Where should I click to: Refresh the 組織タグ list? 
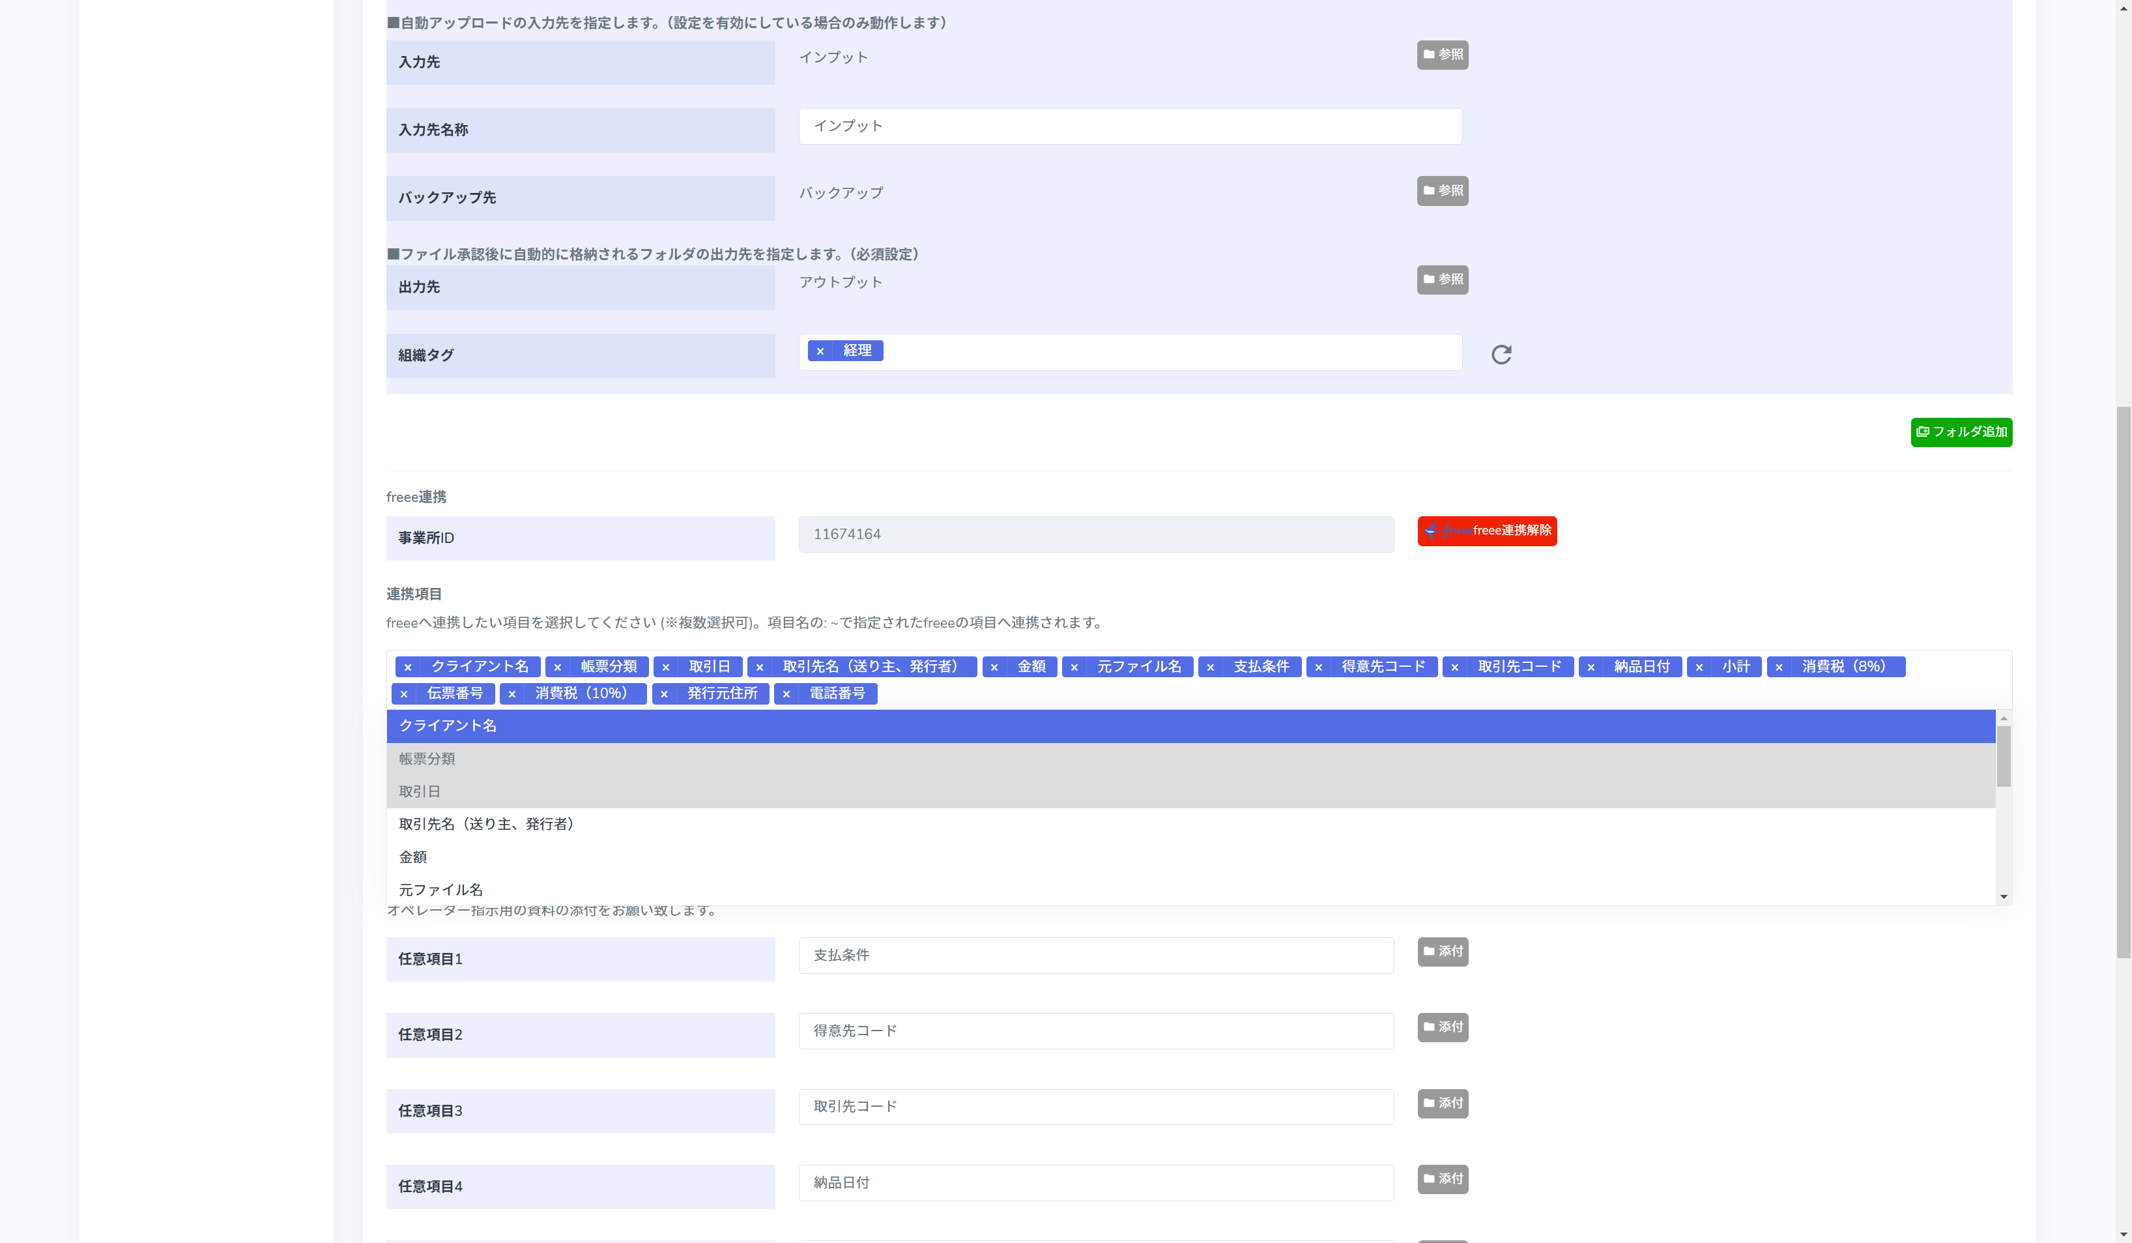point(1501,355)
